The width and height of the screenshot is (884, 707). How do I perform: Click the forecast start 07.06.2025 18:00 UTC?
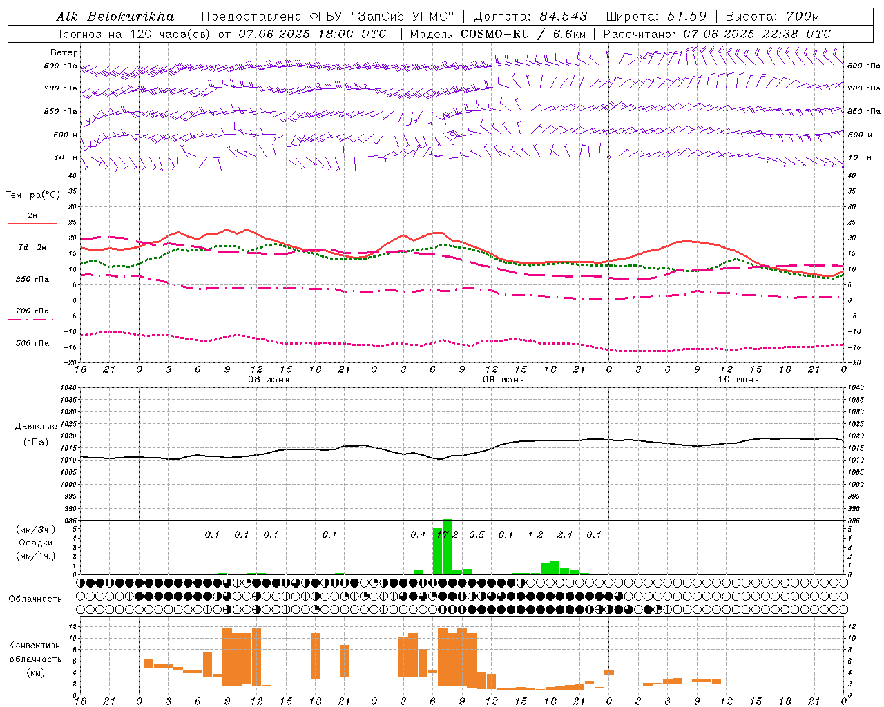(x=312, y=34)
